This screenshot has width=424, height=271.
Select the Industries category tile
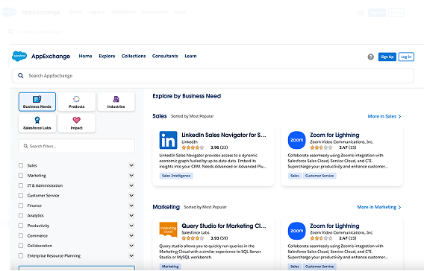[x=116, y=102]
